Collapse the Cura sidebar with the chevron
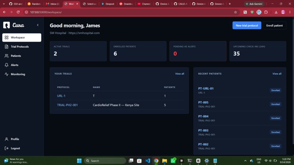This screenshot has height=165, width=294. [x=38, y=25]
